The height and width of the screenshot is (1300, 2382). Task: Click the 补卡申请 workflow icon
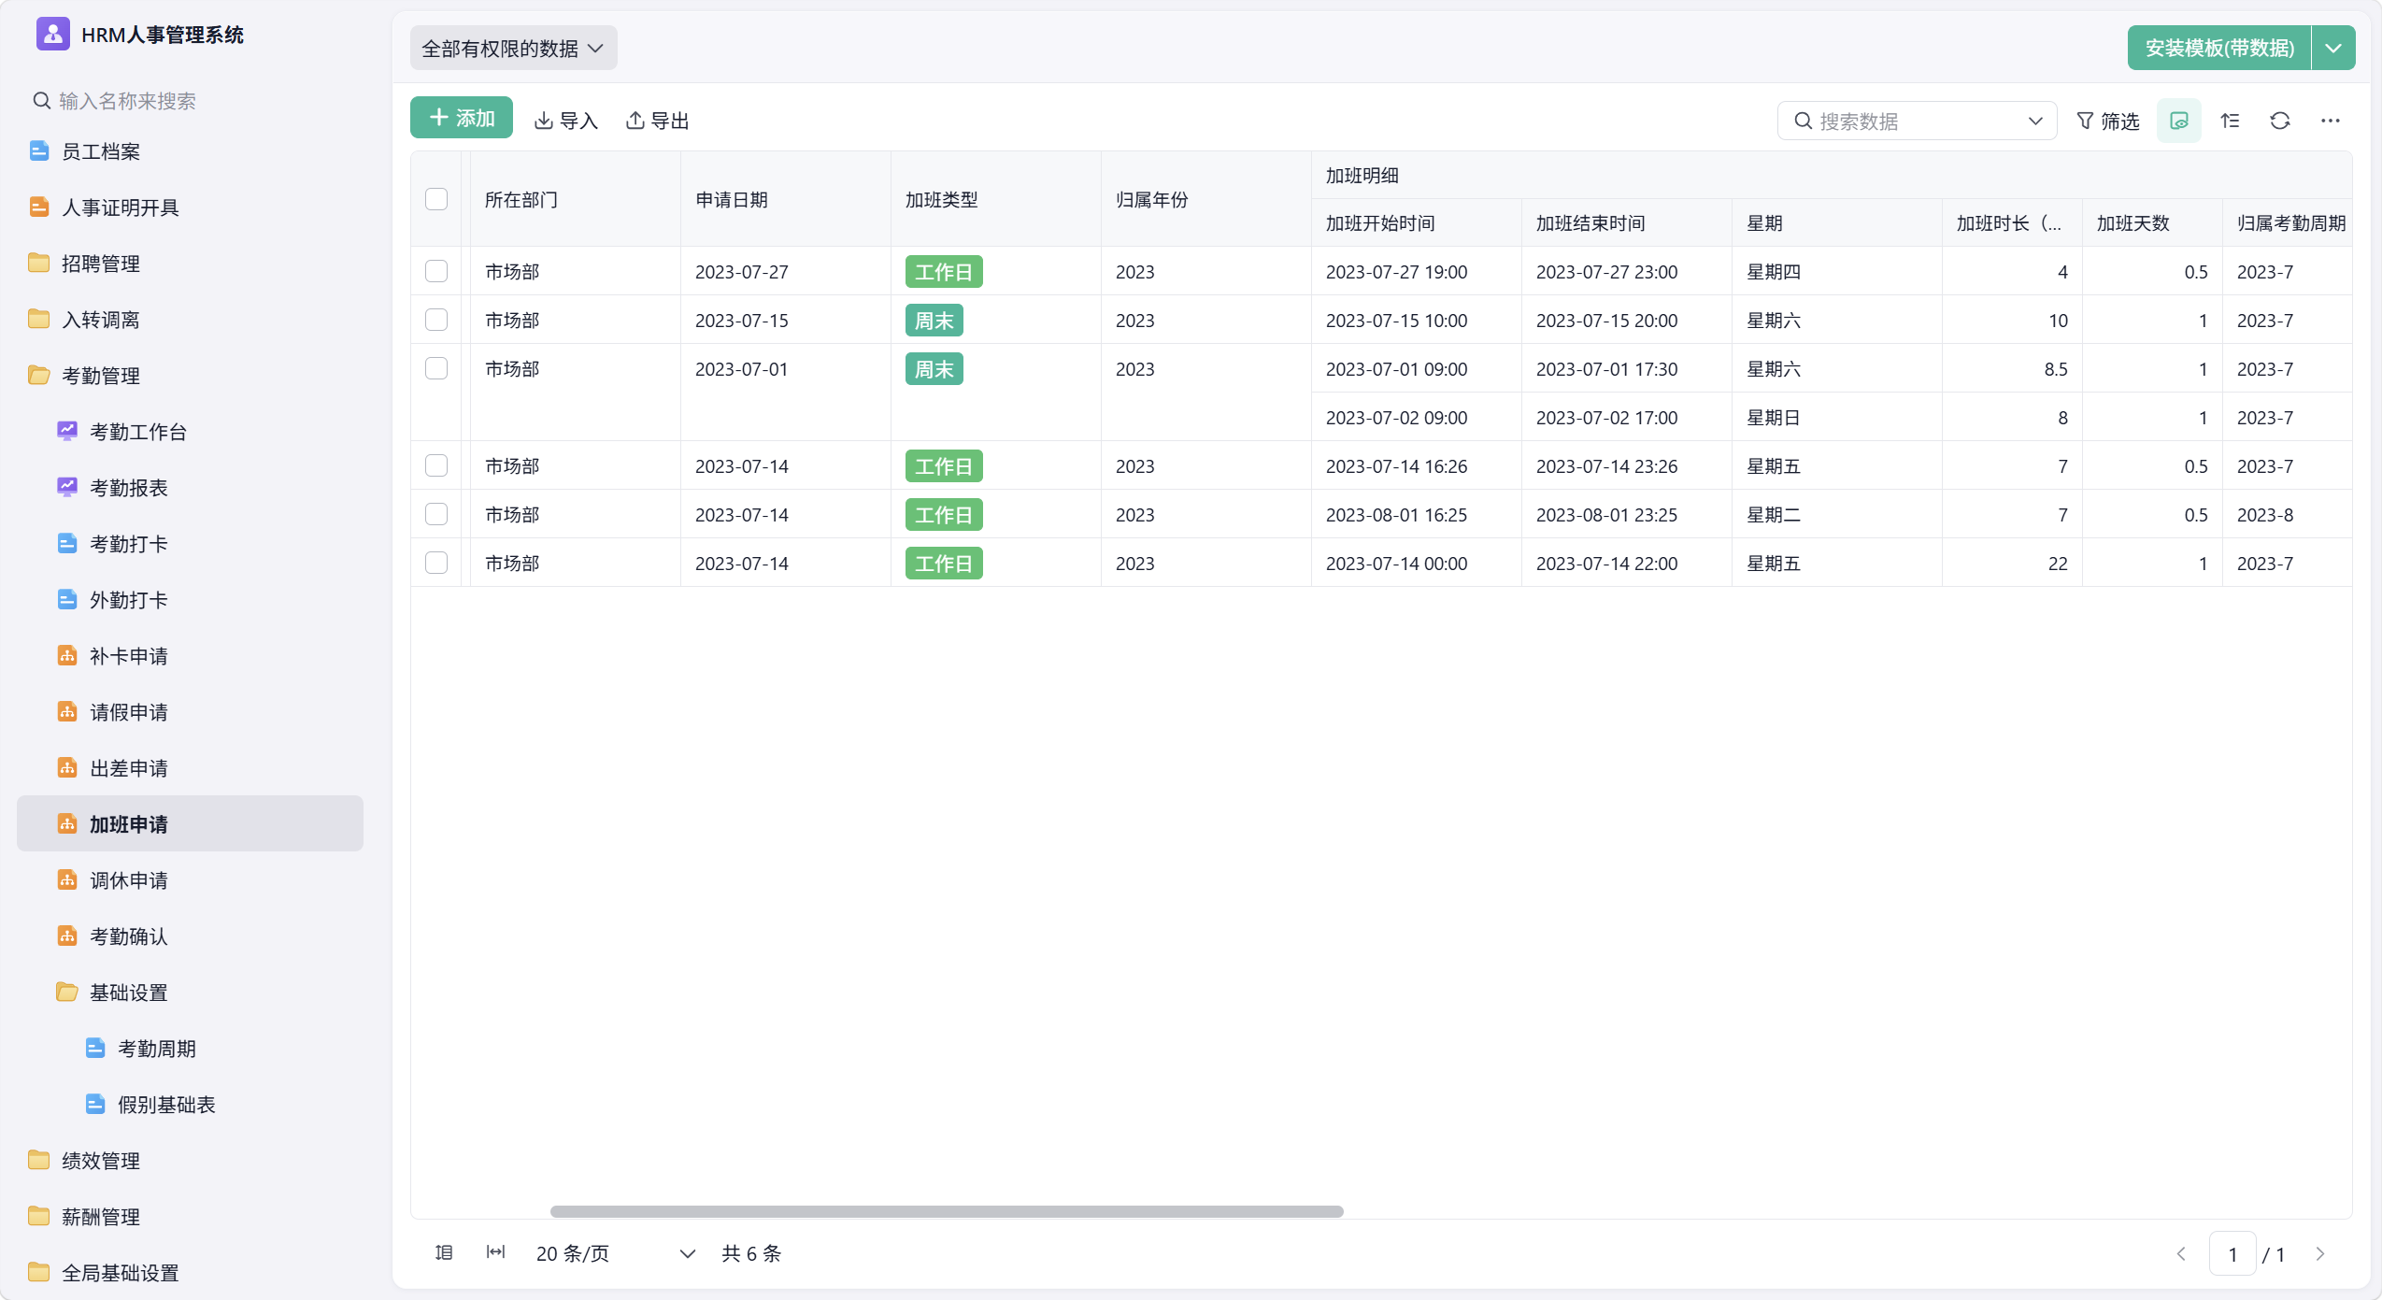(67, 655)
